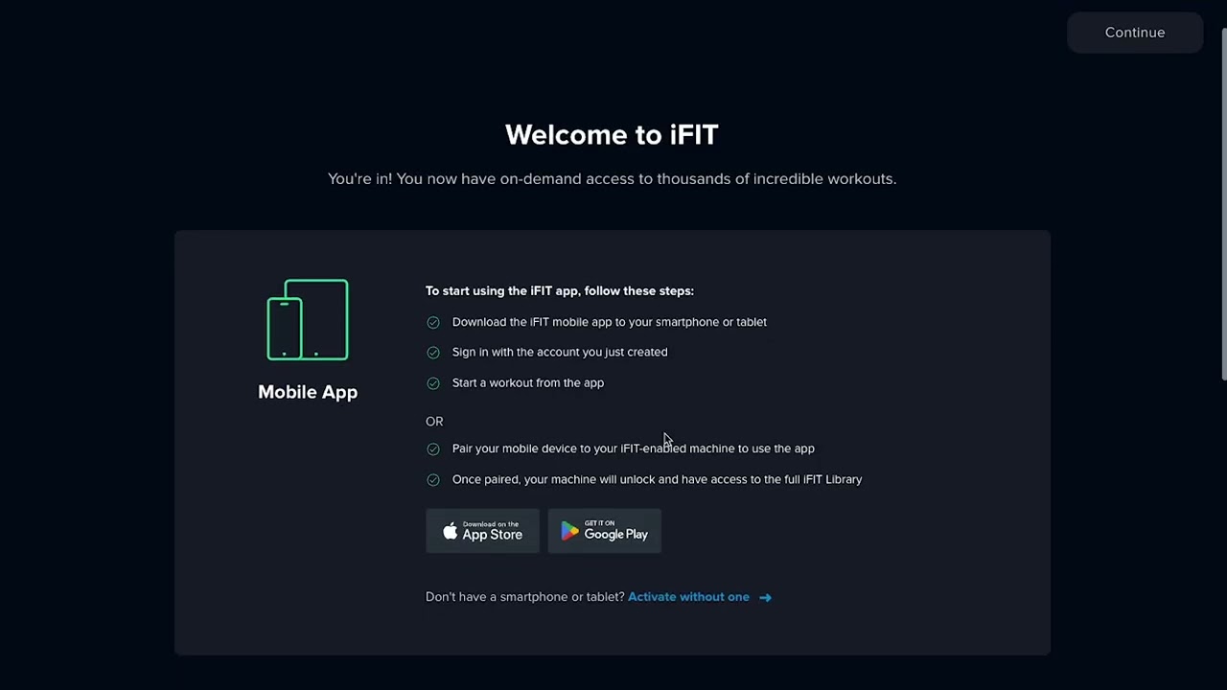Click text 'Don't have a smartphone or tablet?'
The width and height of the screenshot is (1227, 690).
tap(524, 597)
